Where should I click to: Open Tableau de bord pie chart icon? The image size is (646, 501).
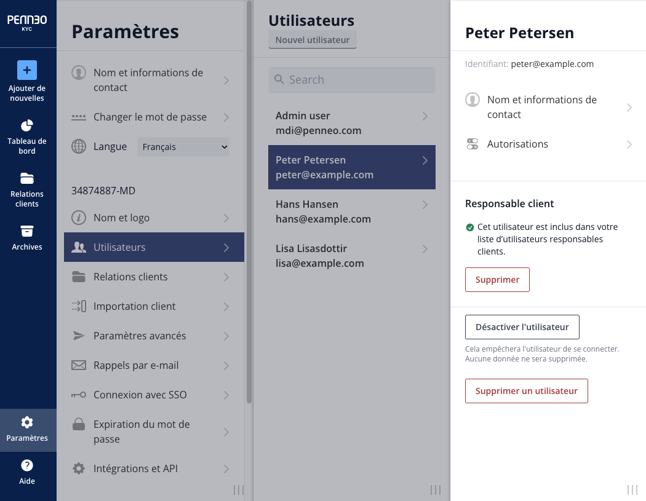point(27,125)
